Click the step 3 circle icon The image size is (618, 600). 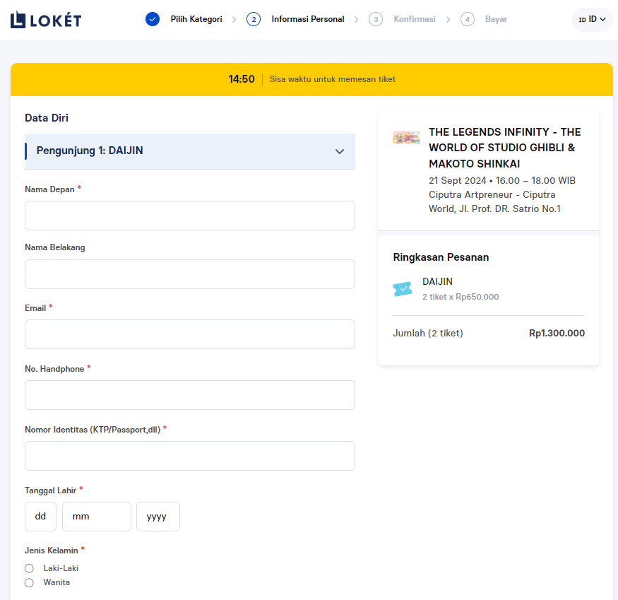(376, 19)
